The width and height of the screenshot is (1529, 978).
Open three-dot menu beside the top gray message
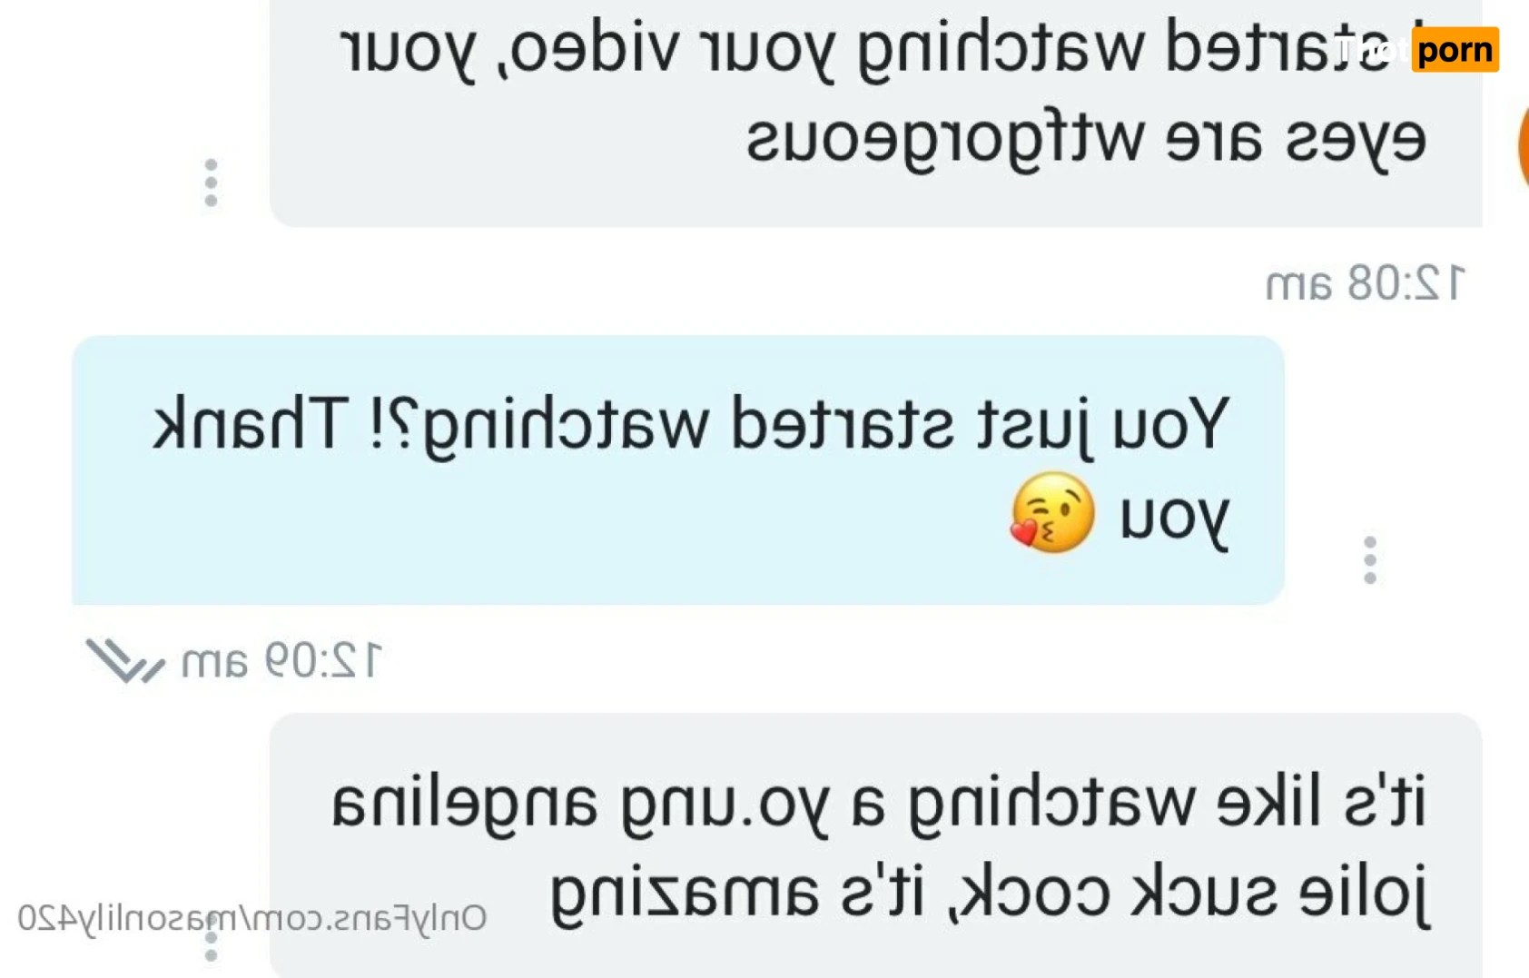[211, 183]
